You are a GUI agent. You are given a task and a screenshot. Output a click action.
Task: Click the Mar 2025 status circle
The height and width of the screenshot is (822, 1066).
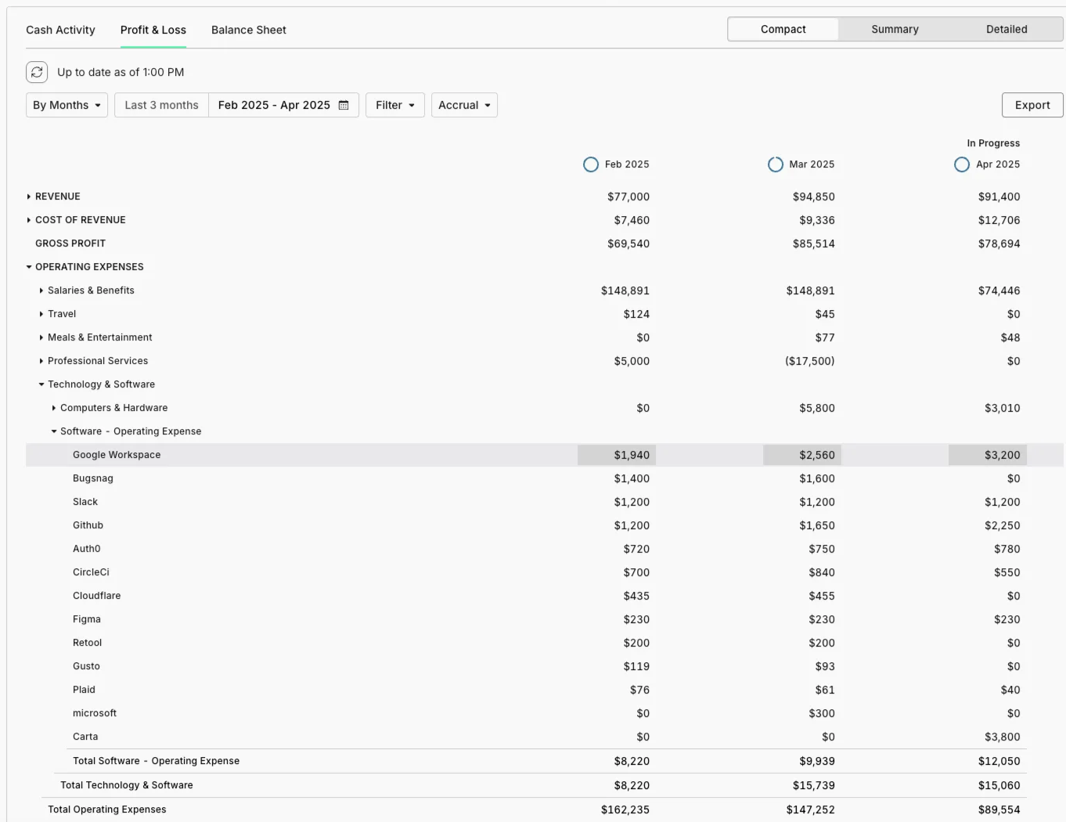[x=776, y=164]
